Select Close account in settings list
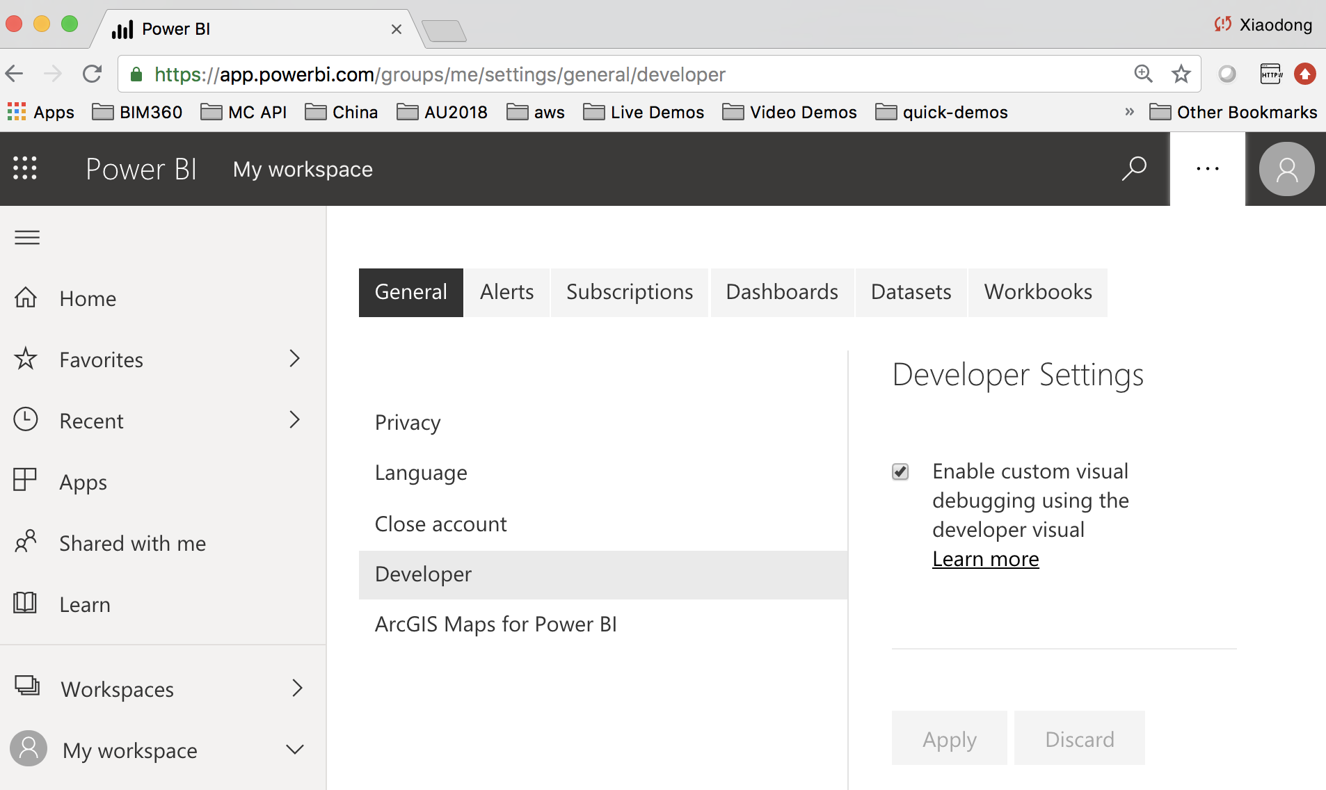 point(603,524)
